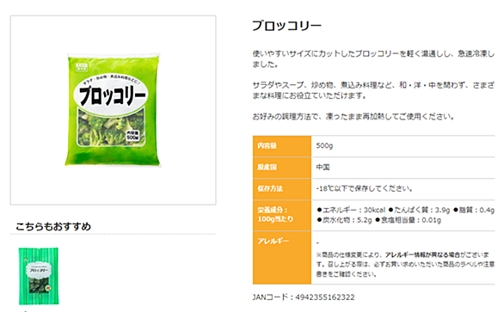Select the JANコード 4942355162322 text

304,297
